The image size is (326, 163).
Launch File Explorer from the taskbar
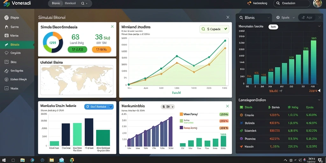tap(23, 160)
